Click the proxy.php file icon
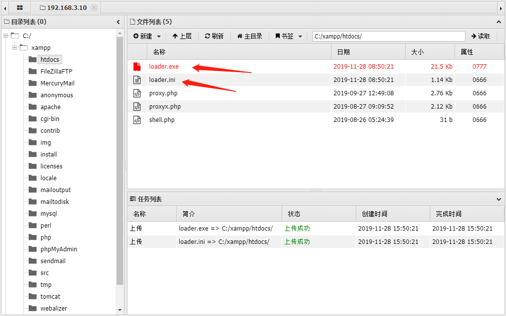Screen dimensions: 506x316 [137, 93]
